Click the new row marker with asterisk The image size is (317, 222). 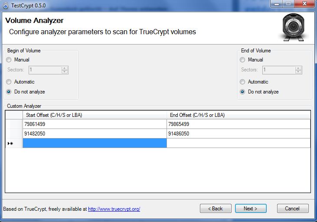click(14, 143)
